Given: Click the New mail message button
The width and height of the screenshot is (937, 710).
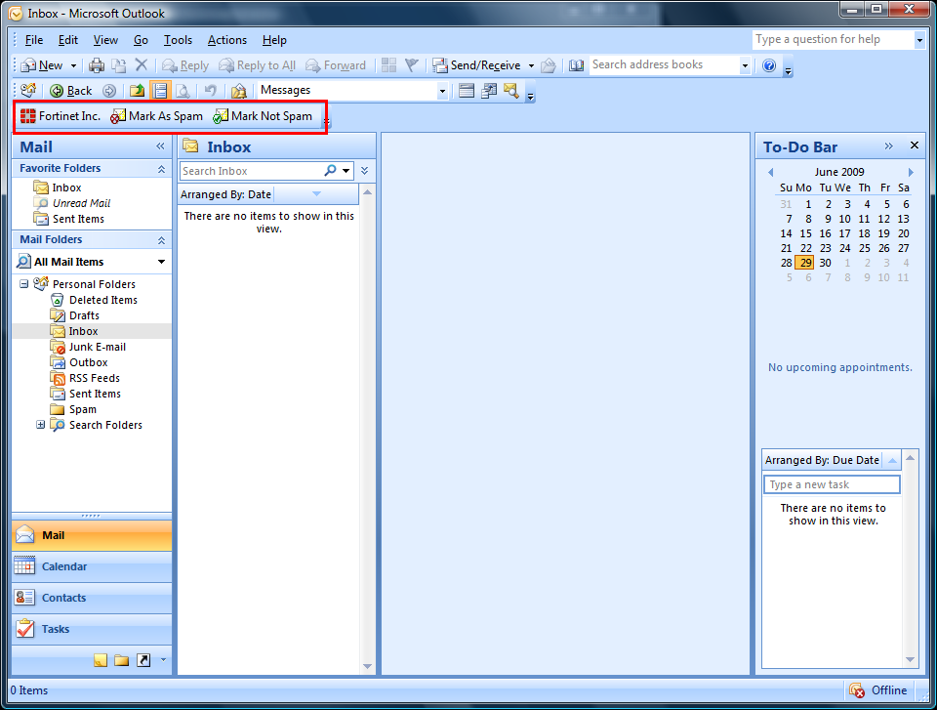Looking at the screenshot, I should [x=42, y=65].
